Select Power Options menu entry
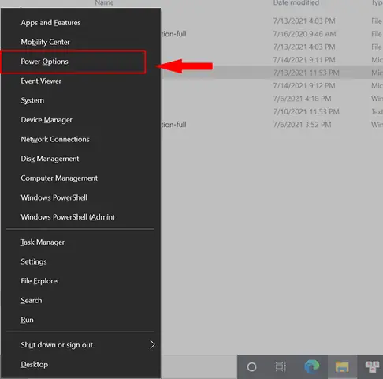 point(73,62)
